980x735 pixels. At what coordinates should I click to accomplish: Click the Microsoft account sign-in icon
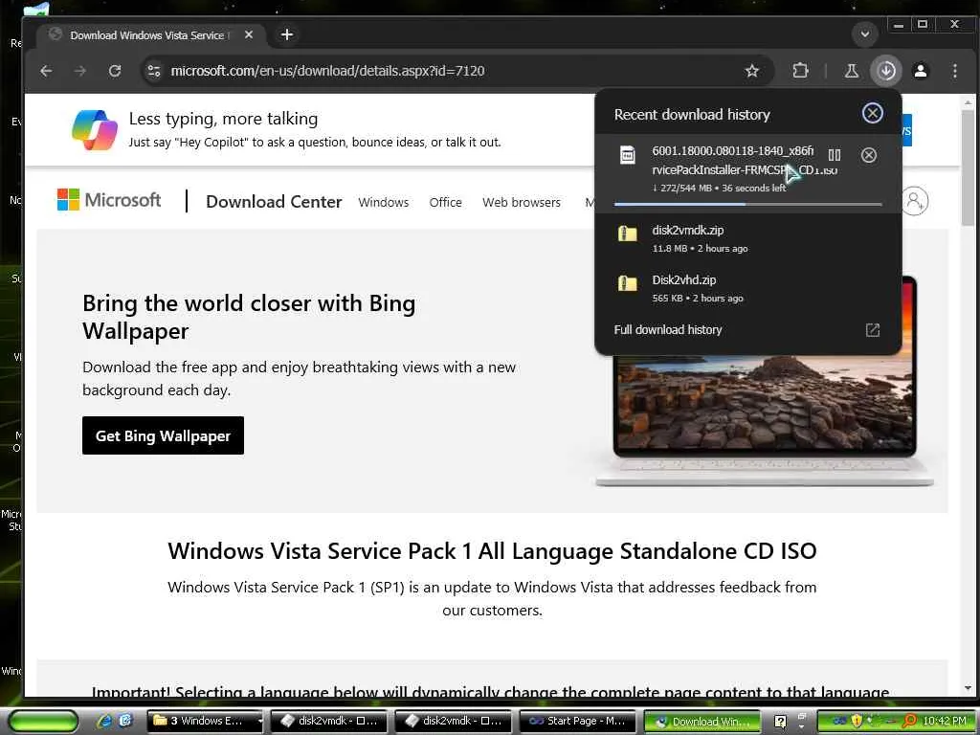(914, 201)
